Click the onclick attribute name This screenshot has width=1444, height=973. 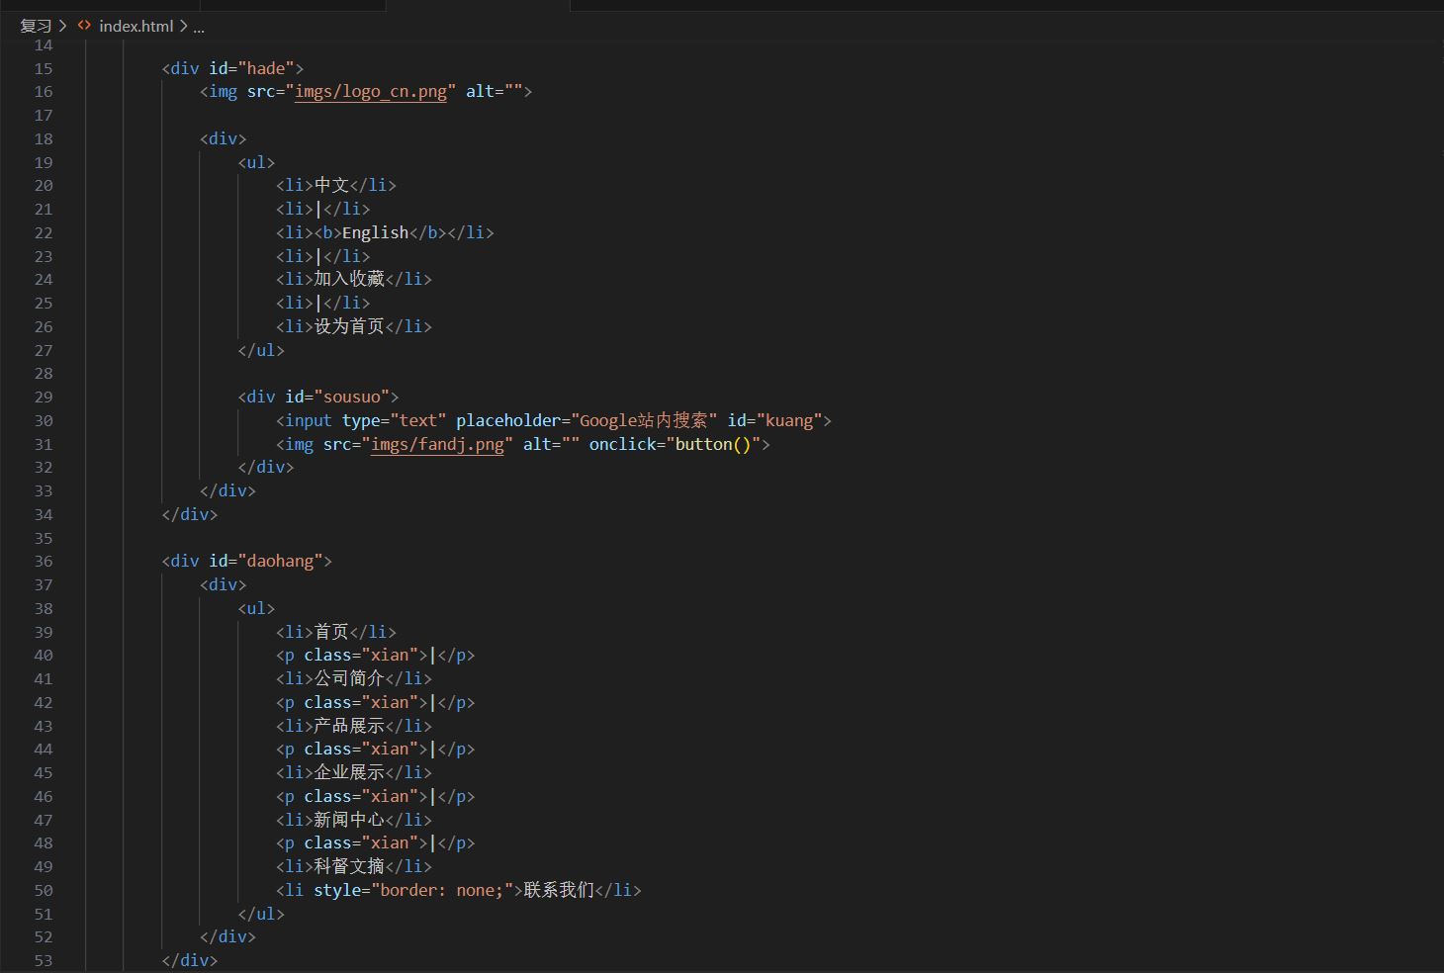tap(622, 445)
